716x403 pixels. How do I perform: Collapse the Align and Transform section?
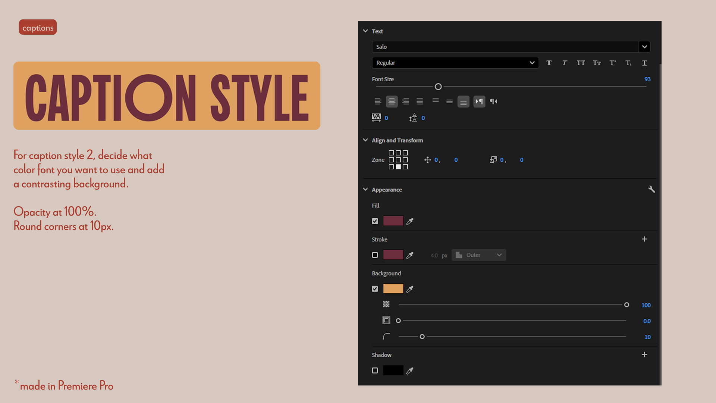click(x=365, y=140)
